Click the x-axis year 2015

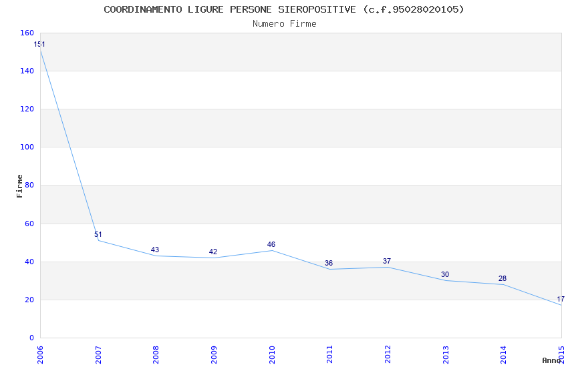click(561, 355)
